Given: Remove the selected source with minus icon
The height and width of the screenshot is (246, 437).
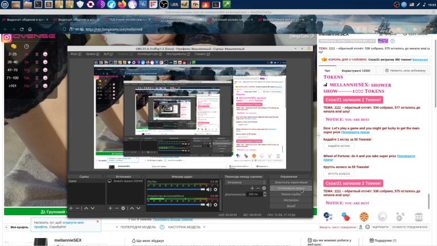Looking at the screenshot, I should [117, 208].
